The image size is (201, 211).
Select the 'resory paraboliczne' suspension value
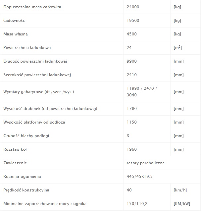(146, 163)
